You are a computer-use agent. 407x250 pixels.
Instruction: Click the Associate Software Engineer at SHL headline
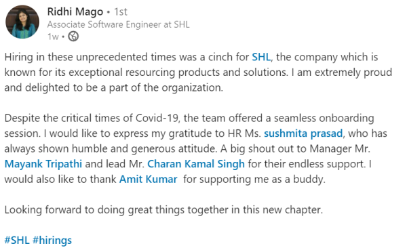[x=118, y=24]
